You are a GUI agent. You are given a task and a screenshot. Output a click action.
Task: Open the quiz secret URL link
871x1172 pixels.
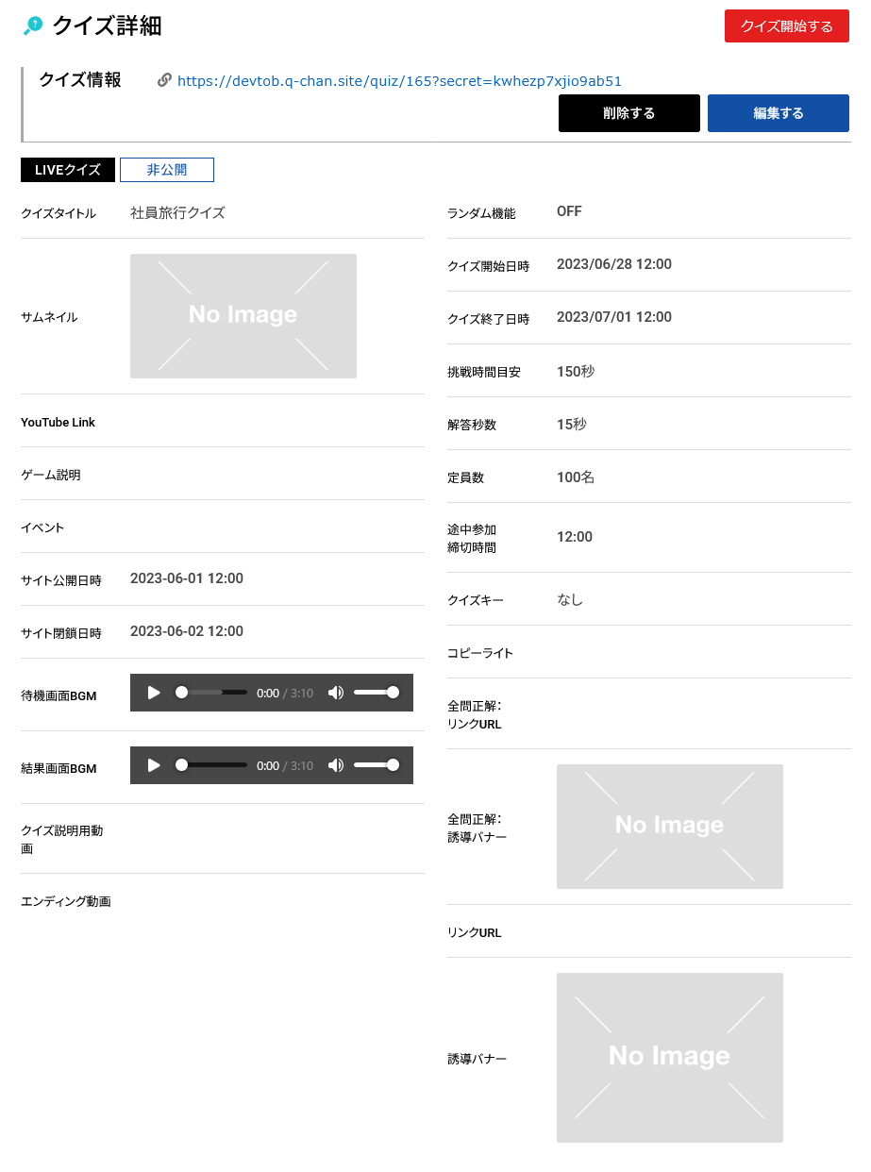pos(399,81)
